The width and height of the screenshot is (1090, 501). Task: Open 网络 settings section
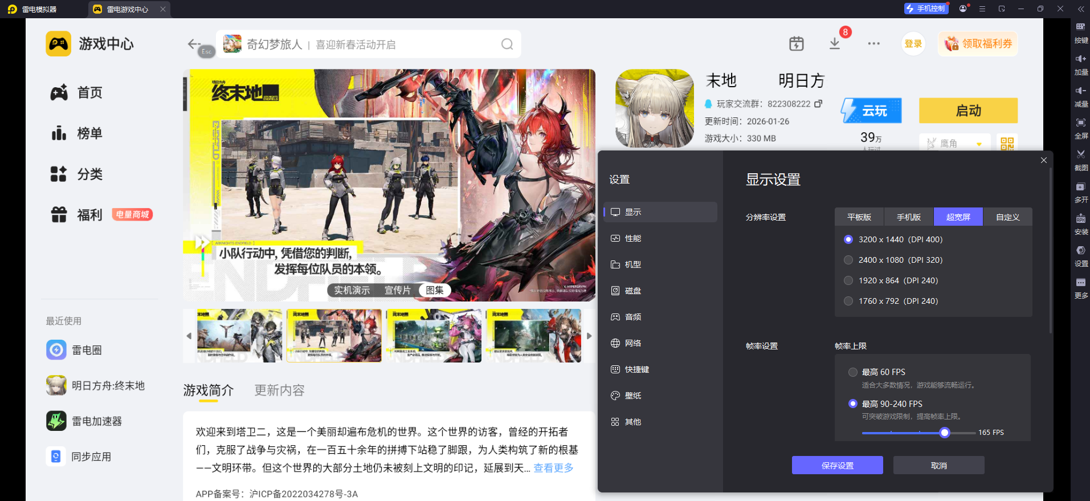[660, 343]
